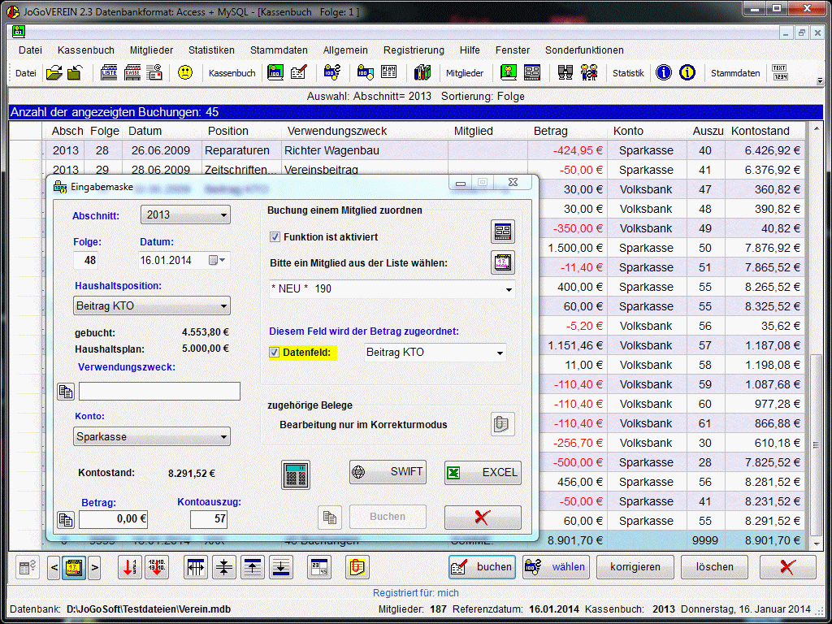Click the yellow info circle icon

pyautogui.click(x=687, y=72)
